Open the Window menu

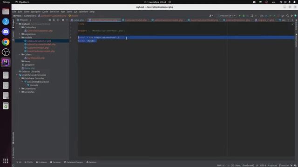83,12
